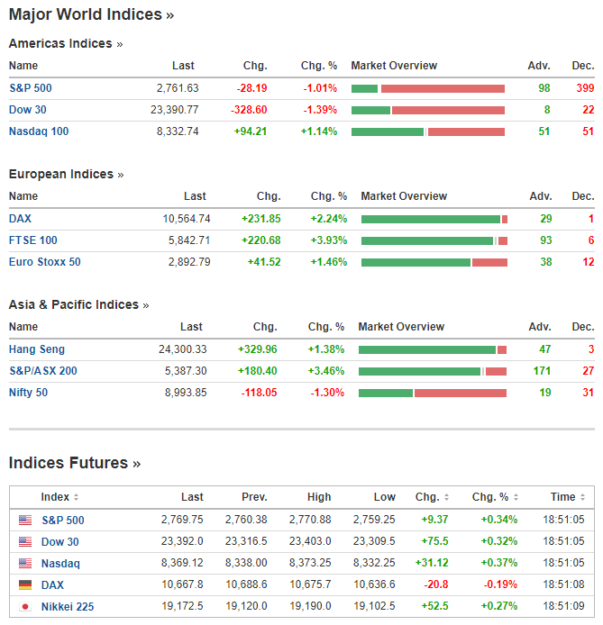The height and width of the screenshot is (625, 603).
Task: Click FTSE 100 change percent +3.93%
Action: point(329,240)
